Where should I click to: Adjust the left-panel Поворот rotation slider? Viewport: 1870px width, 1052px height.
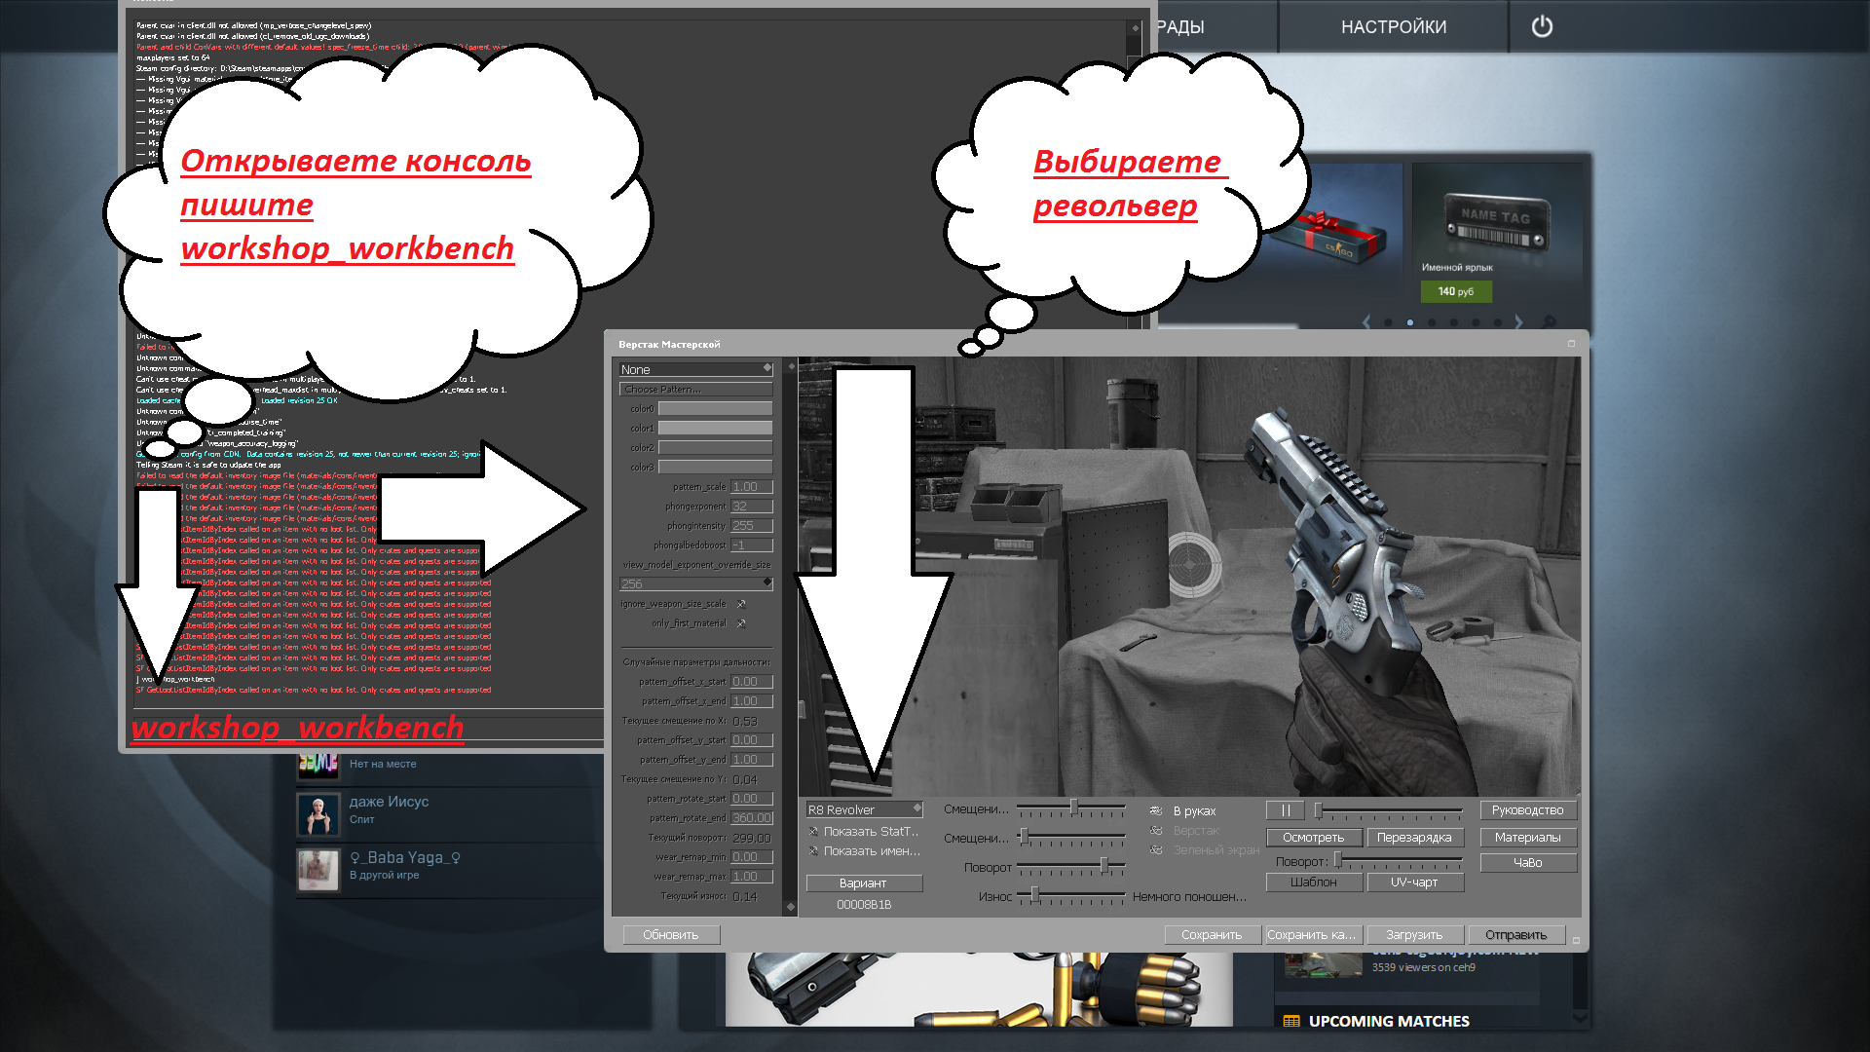pyautogui.click(x=1071, y=866)
